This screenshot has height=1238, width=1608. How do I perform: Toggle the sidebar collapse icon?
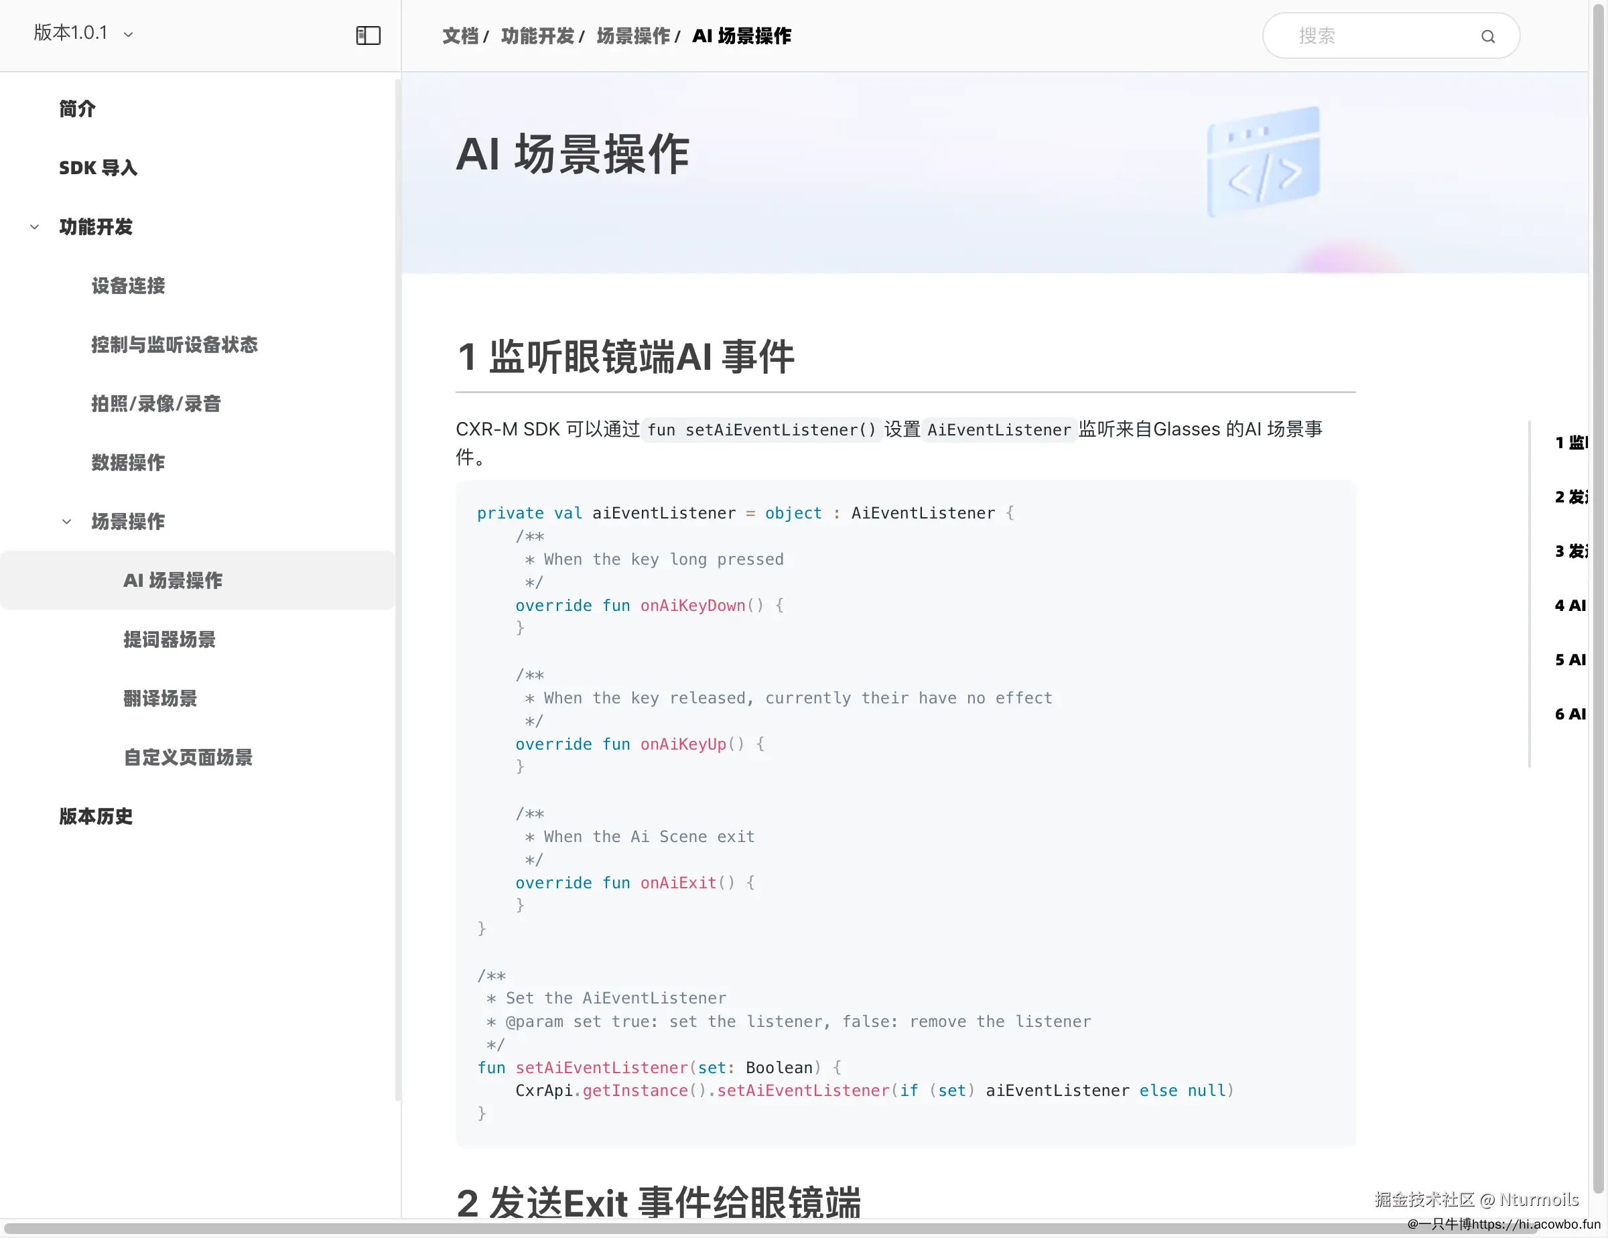(x=368, y=36)
